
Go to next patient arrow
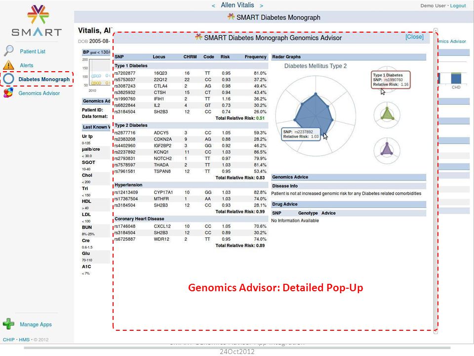point(262,6)
